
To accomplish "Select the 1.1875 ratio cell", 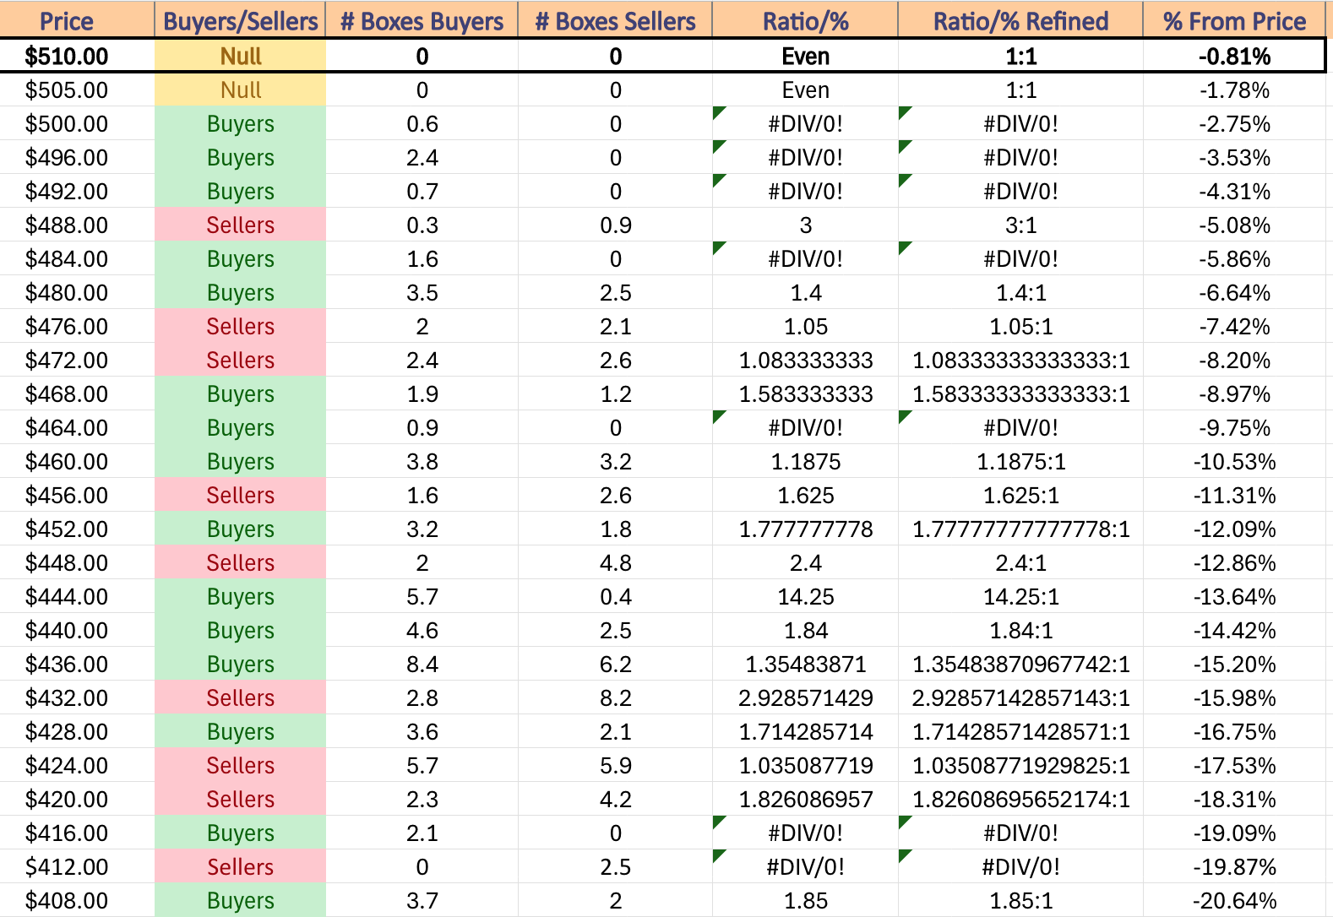I will 805,461.
